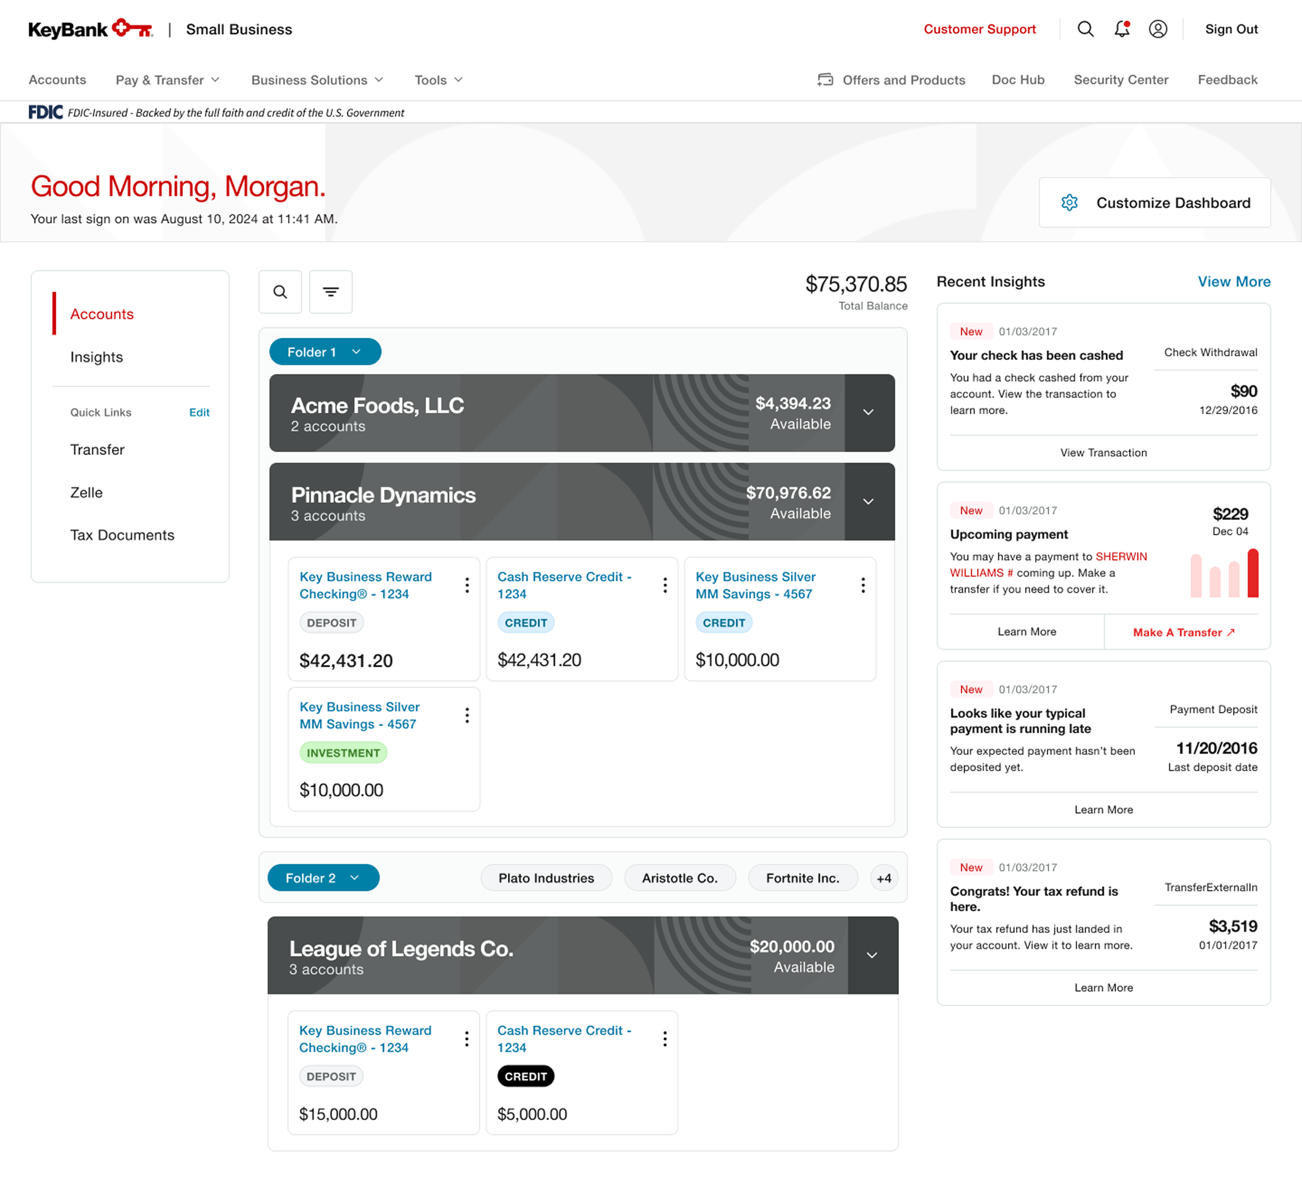Click Acme Foods, LLC company name

pyautogui.click(x=377, y=406)
